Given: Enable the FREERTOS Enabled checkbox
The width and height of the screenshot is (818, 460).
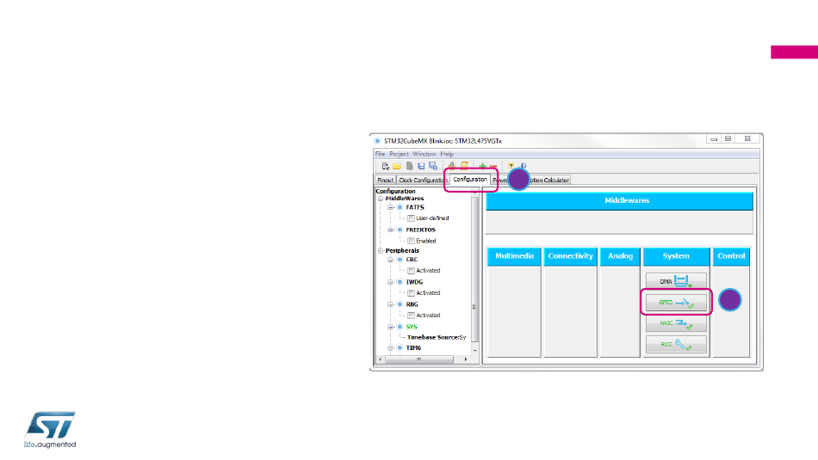Looking at the screenshot, I should click(x=411, y=241).
